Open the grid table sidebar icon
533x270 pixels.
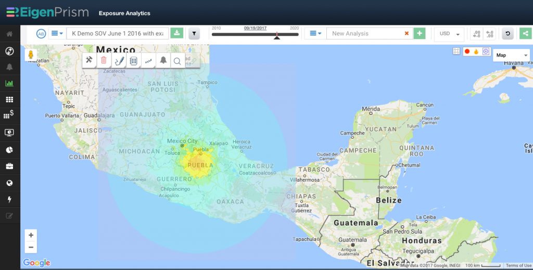click(x=9, y=99)
